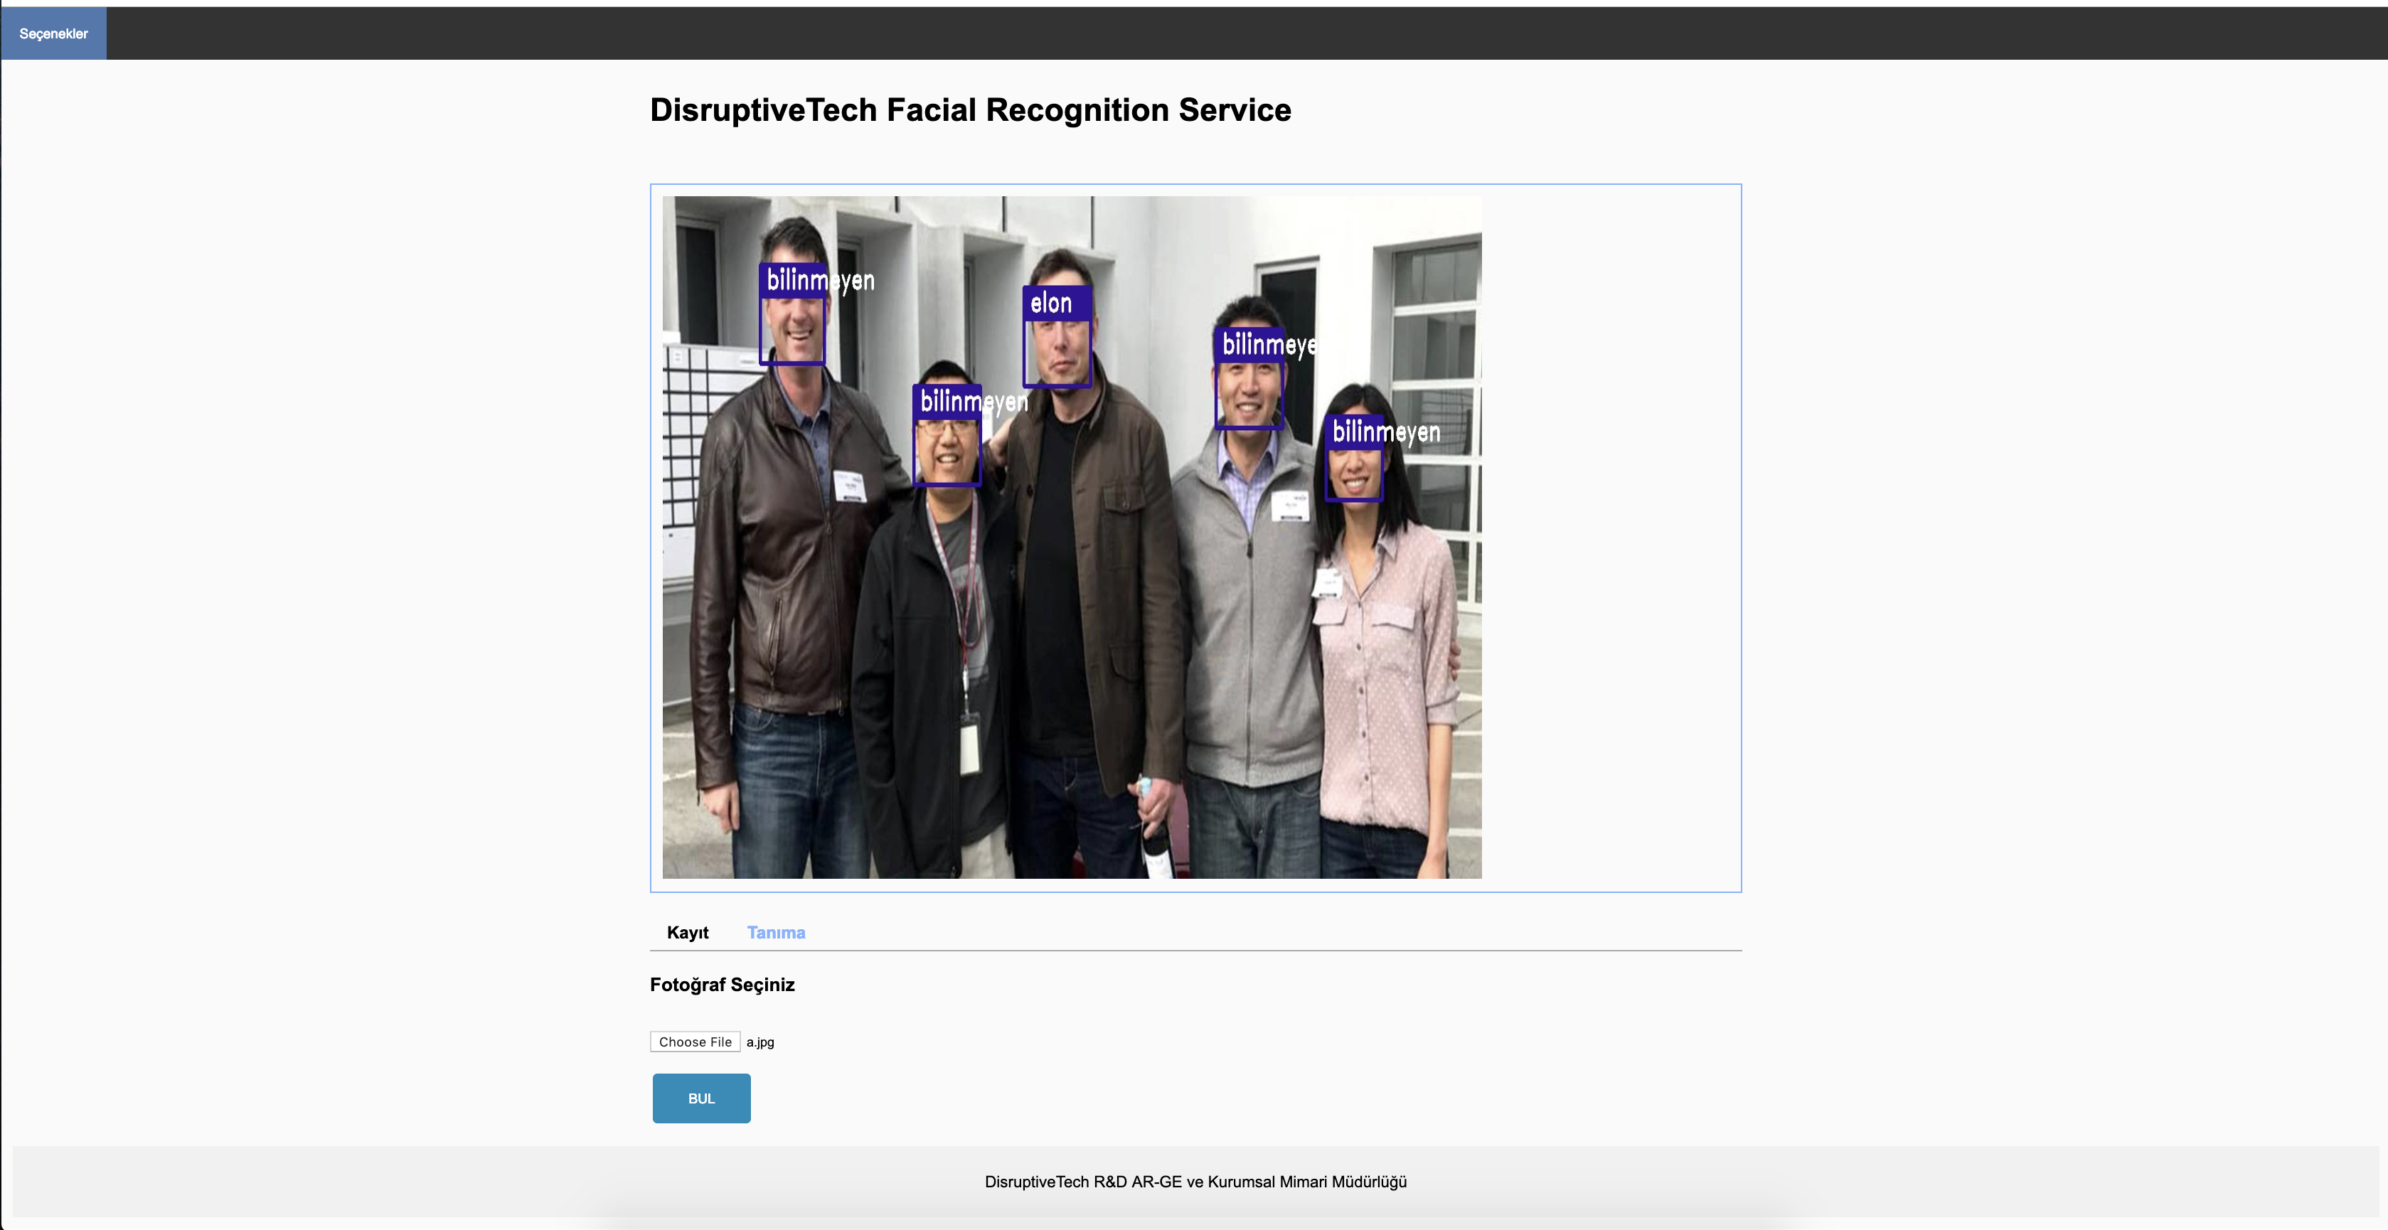Click the Fotoğraf Seçiniz heading
2388x1230 pixels.
click(722, 985)
